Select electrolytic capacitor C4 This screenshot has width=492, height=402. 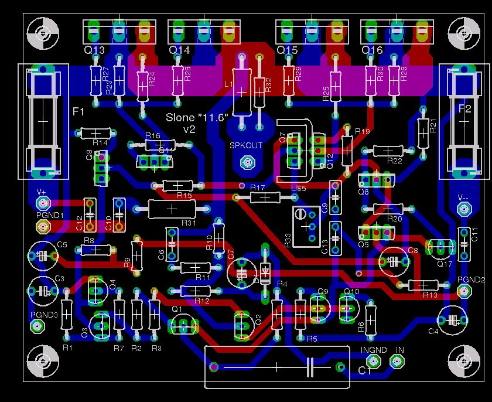[452, 321]
